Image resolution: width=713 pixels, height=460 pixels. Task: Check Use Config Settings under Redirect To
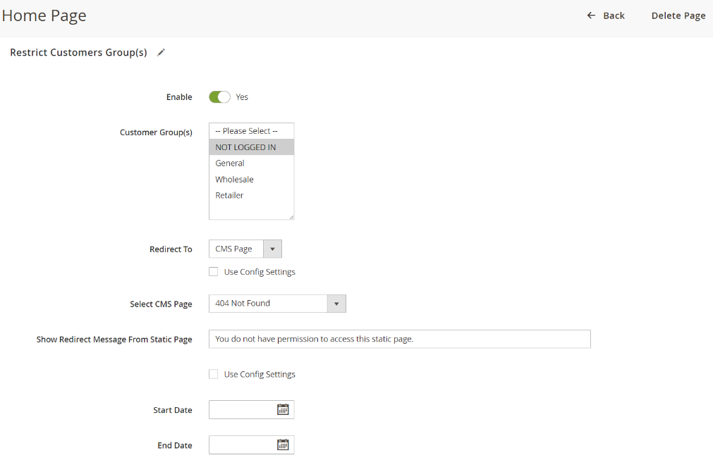[214, 272]
